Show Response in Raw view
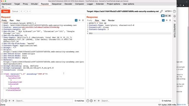 point(97,20)
